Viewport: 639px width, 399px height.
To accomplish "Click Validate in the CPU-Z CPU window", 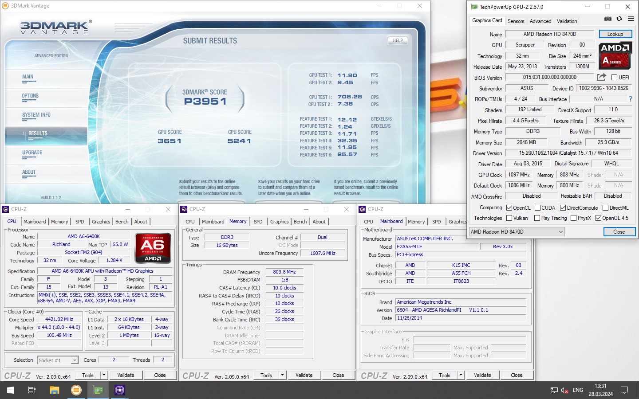I will click(126, 375).
